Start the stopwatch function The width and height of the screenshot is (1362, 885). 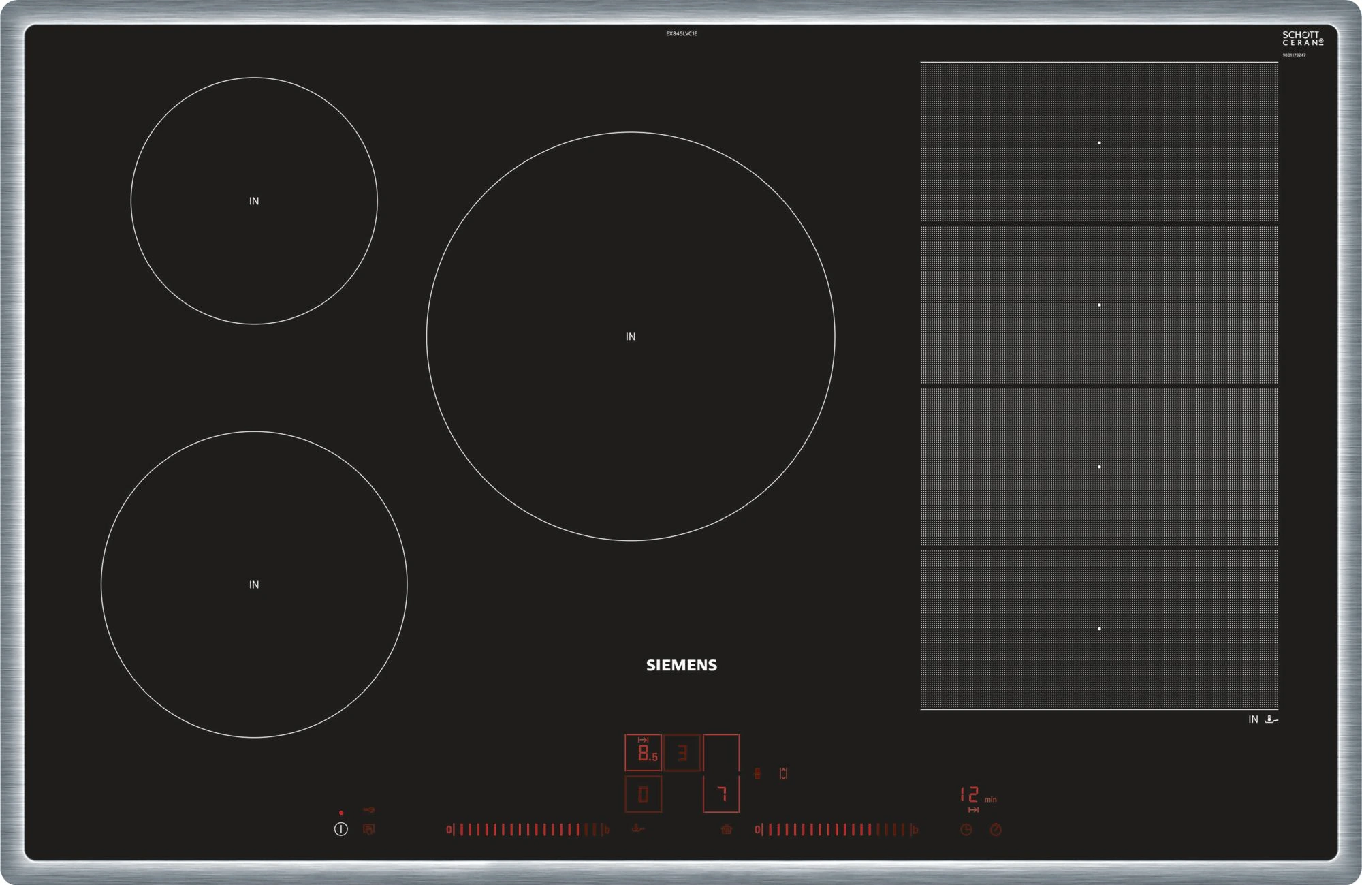pyautogui.click(x=996, y=829)
